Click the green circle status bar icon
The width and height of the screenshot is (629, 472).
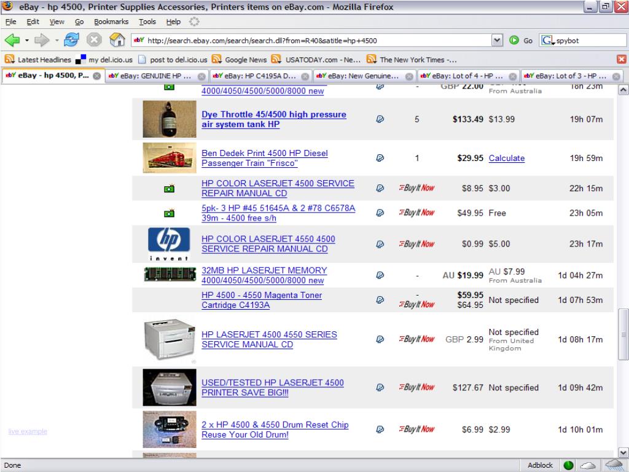(x=568, y=465)
